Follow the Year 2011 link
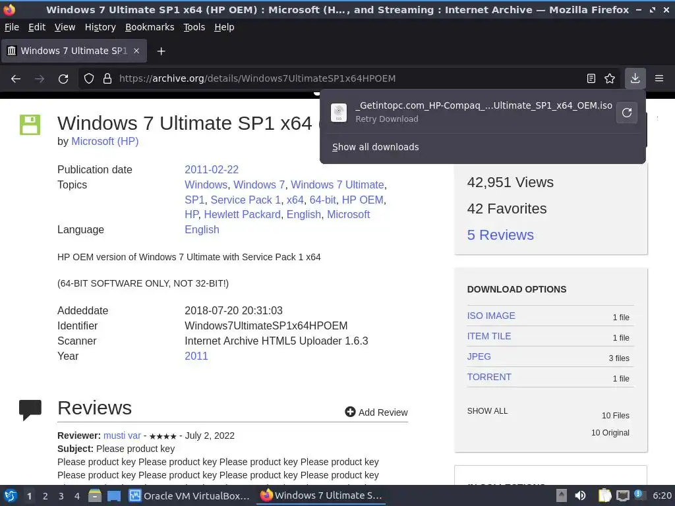The height and width of the screenshot is (506, 675). coord(196,356)
